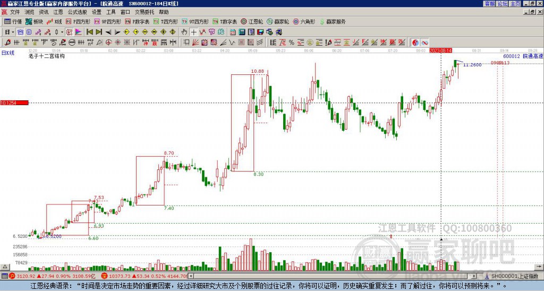The height and width of the screenshot is (291, 544).
Task: Click the horizontal scrollbar right arrow
Action: tap(474, 276)
